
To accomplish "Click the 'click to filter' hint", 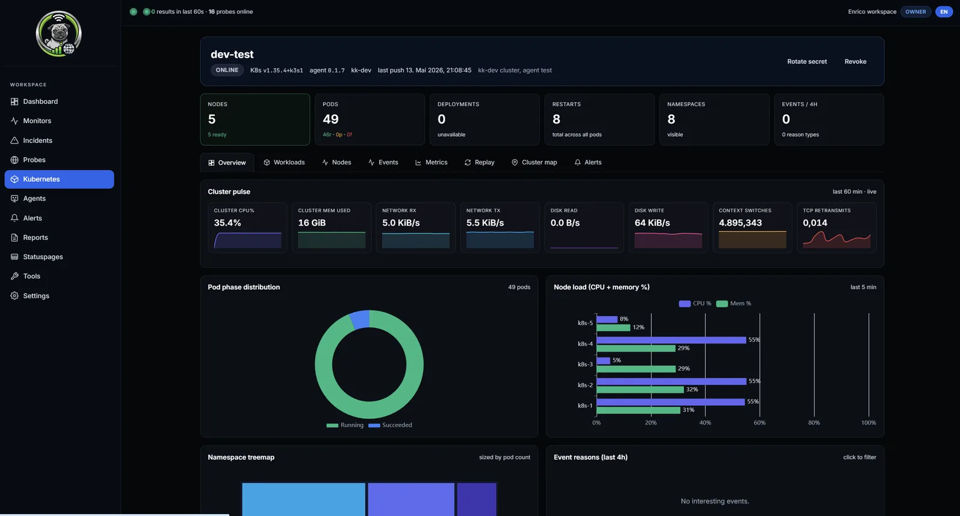I will pos(859,457).
